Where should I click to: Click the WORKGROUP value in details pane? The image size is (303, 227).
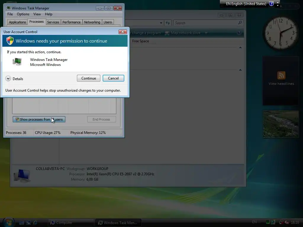pyautogui.click(x=97, y=168)
